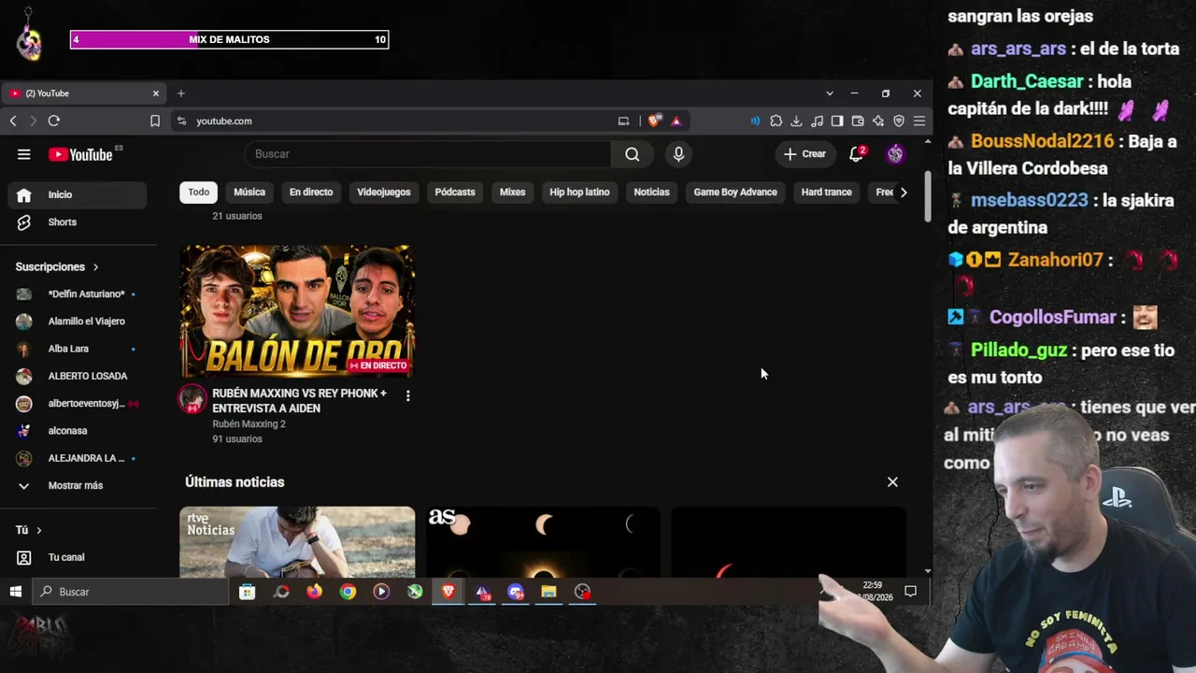
Task: Open the browser extensions puzzle icon
Action: coord(776,121)
